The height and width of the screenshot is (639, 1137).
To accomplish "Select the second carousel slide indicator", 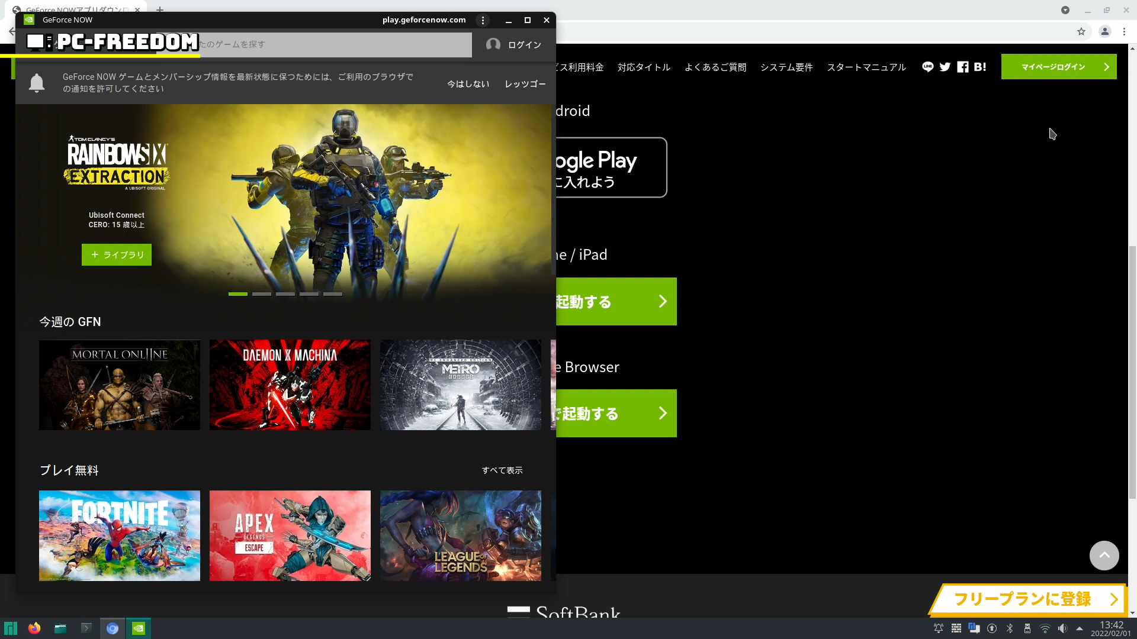I will tap(262, 294).
